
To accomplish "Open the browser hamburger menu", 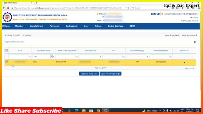I will coord(199,8).
